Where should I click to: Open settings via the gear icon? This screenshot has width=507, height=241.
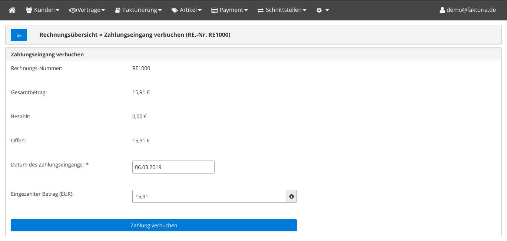319,10
